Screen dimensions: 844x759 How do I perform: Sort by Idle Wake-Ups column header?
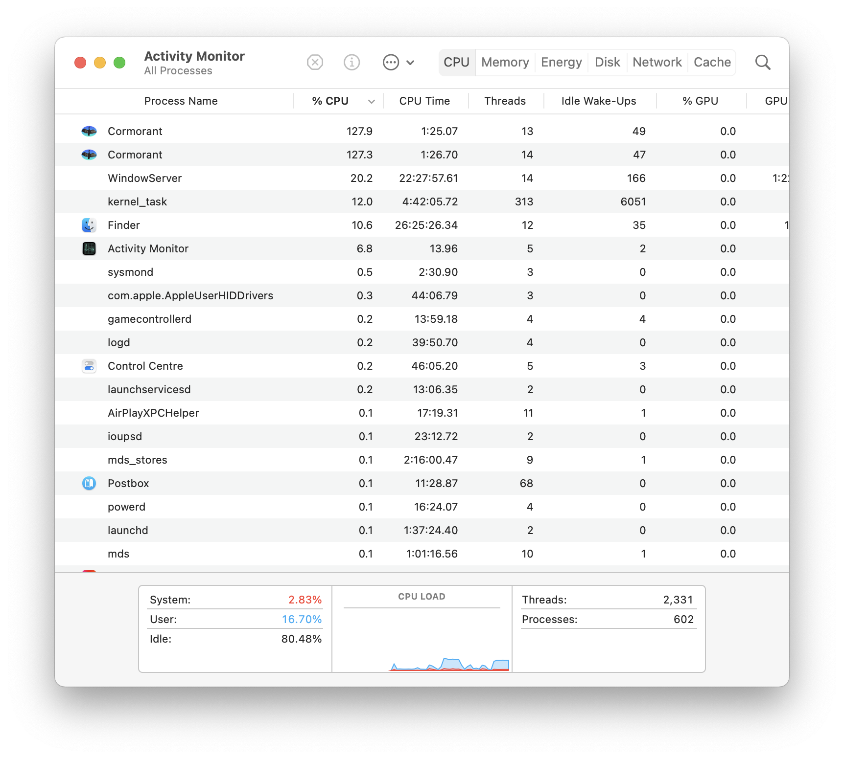pyautogui.click(x=598, y=101)
